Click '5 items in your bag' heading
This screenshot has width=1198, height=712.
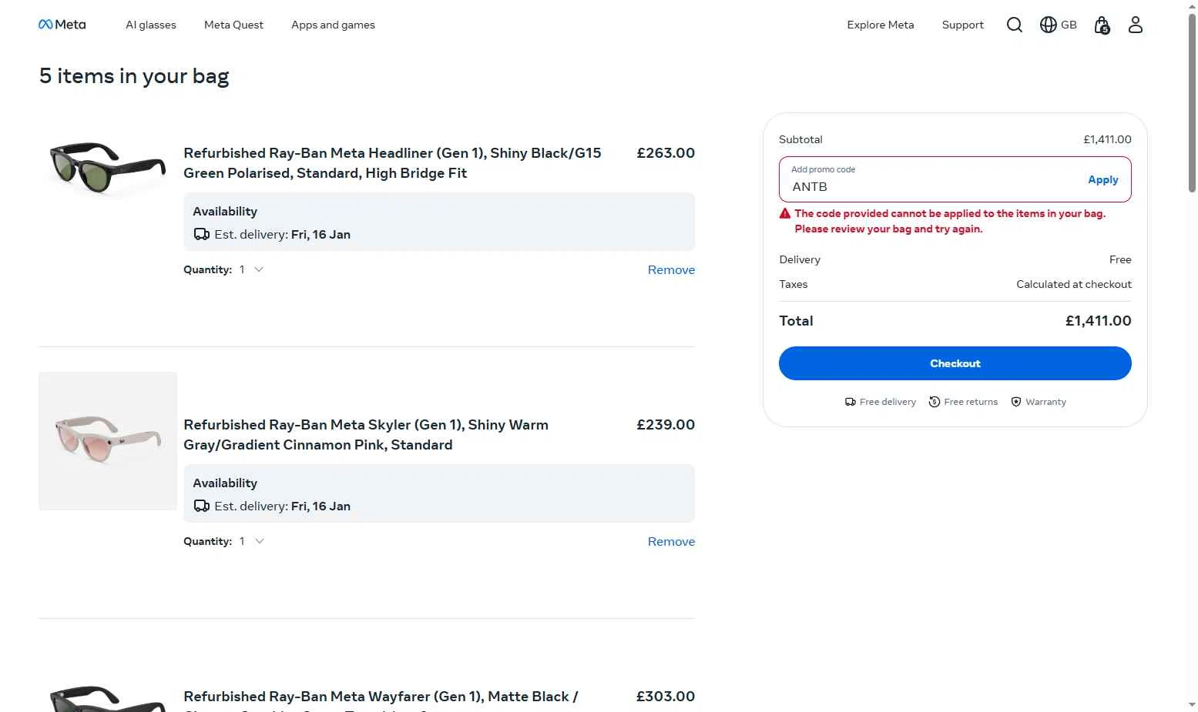click(x=134, y=76)
